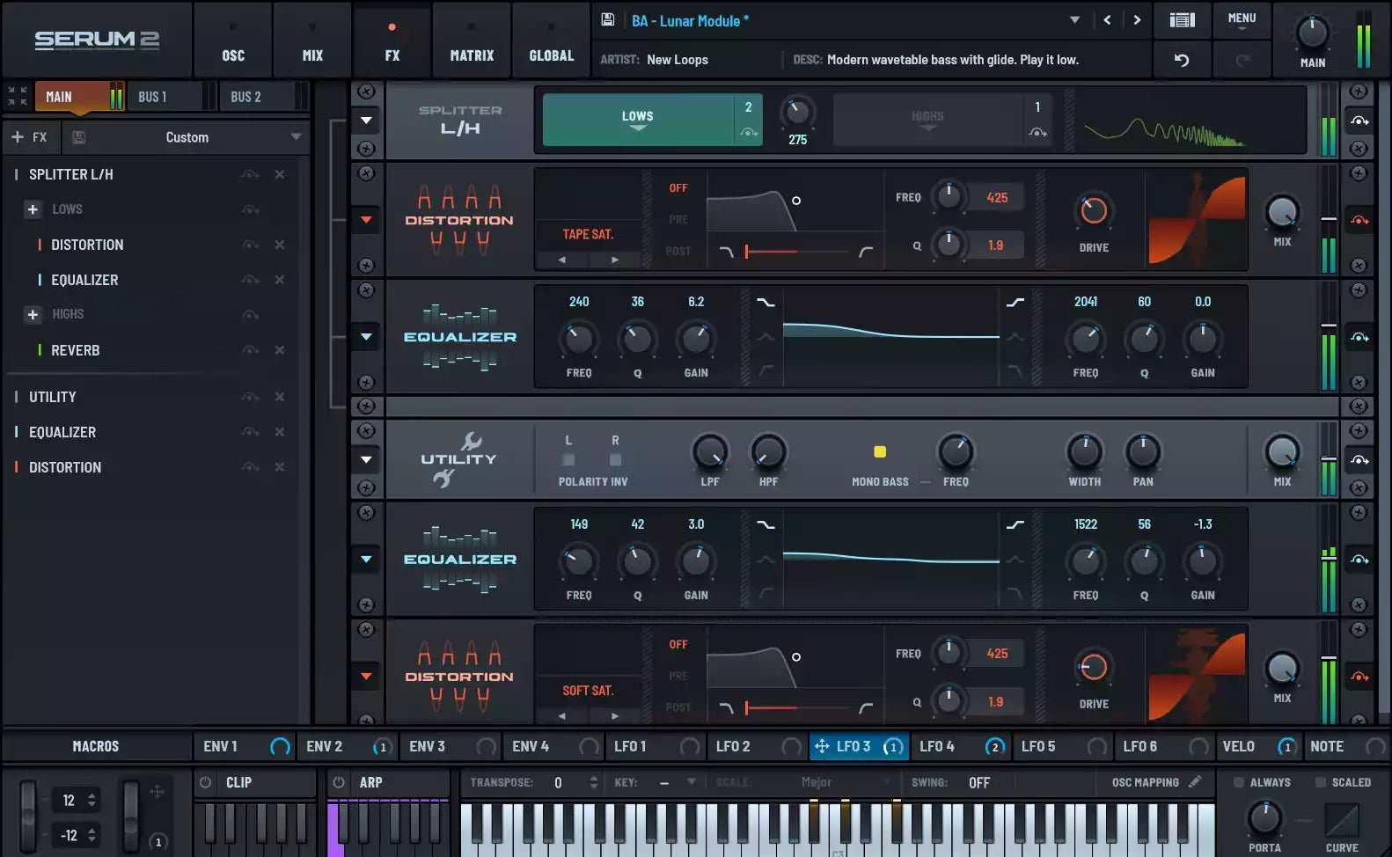Click the previous distortion type arrow under TAPE SAT.
Screen dimensions: 1392x857
click(x=561, y=260)
